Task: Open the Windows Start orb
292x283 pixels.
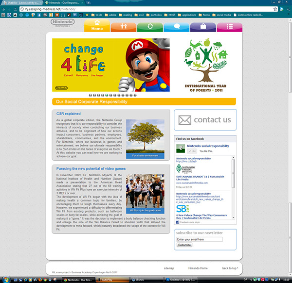Action: (x=6, y=280)
